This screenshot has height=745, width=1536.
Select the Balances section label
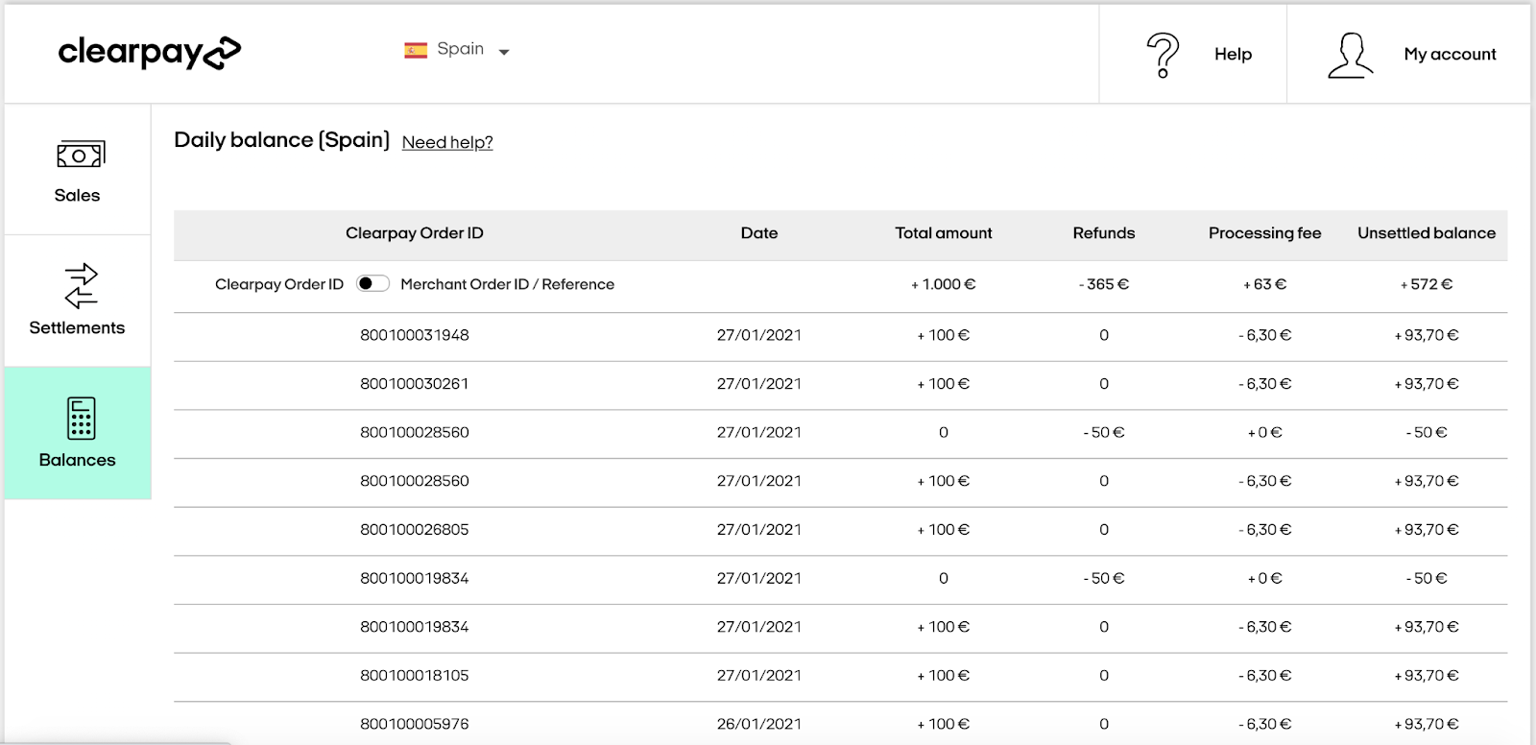pos(77,460)
